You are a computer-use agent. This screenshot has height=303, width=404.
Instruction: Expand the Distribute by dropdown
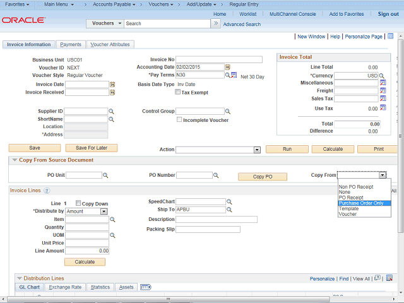pos(104,211)
